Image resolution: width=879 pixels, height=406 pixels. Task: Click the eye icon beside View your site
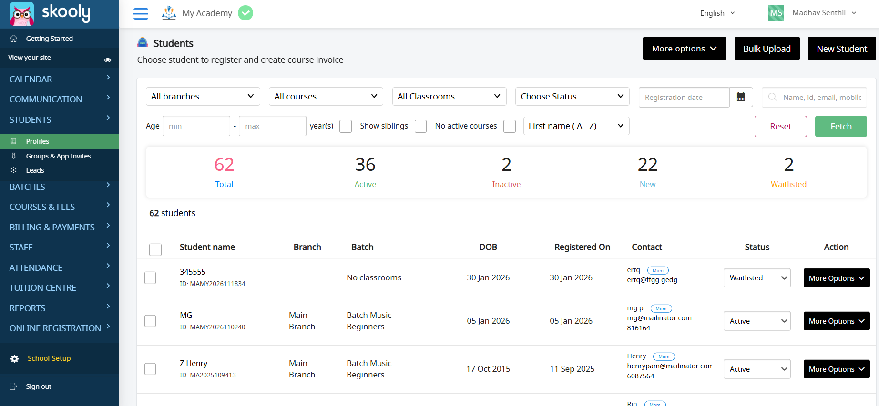pyautogui.click(x=108, y=60)
